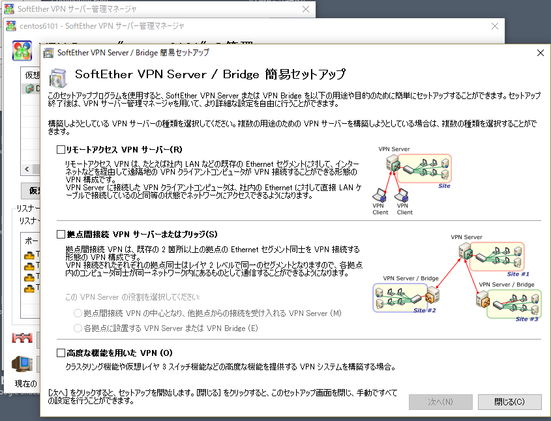Select the first listener port icon

tap(29, 255)
